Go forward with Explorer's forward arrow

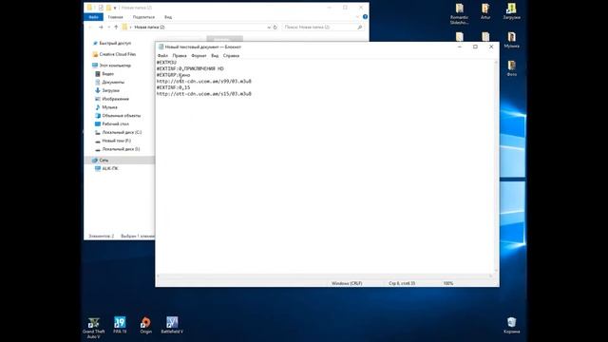101,28
